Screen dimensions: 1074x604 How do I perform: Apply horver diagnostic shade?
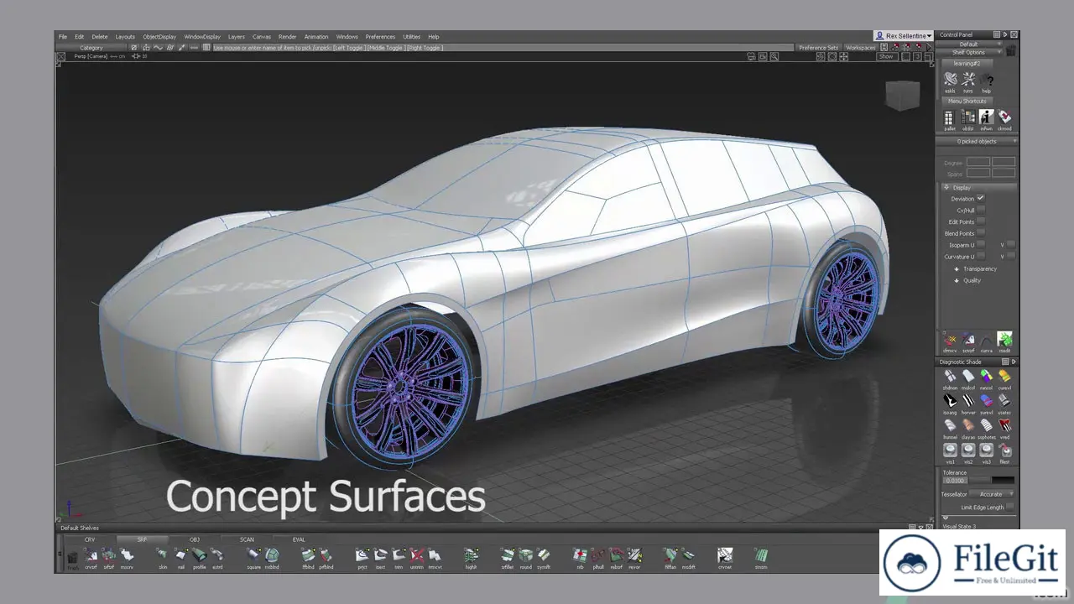point(968,404)
